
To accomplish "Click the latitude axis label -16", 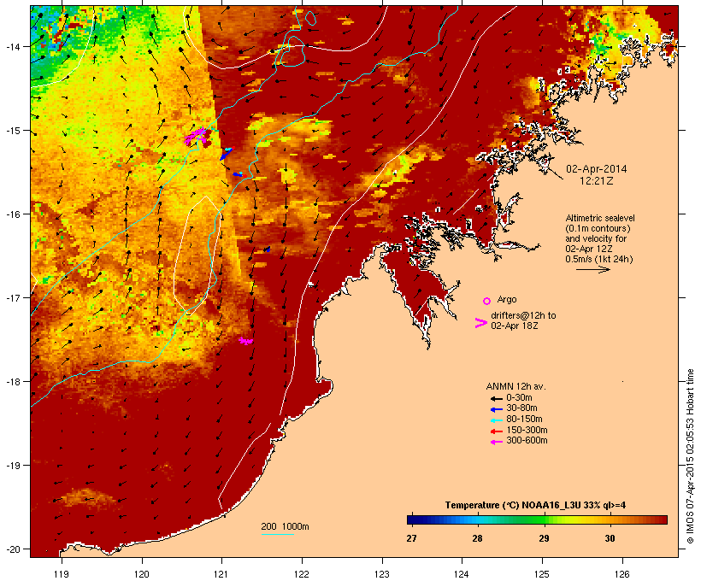I will (x=12, y=214).
